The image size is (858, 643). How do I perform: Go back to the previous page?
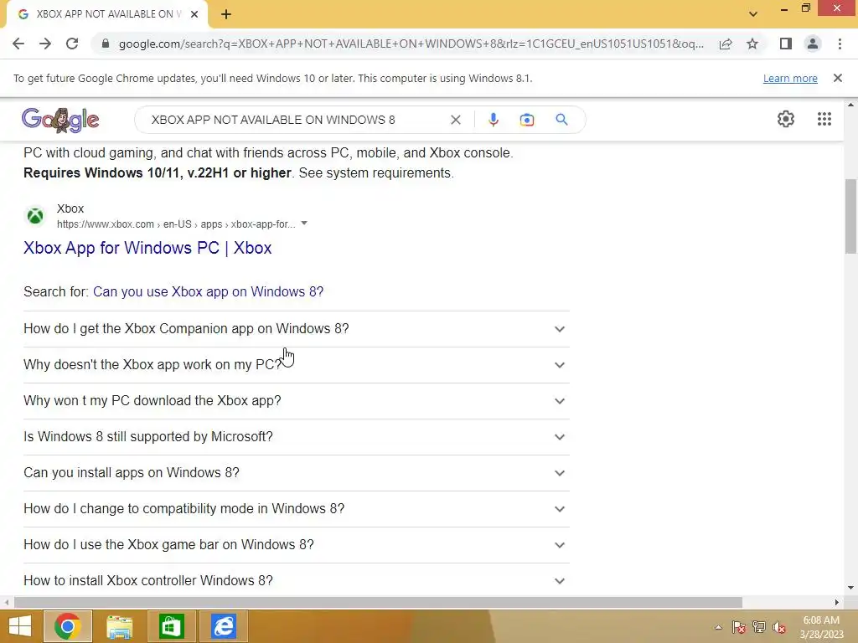coord(18,44)
